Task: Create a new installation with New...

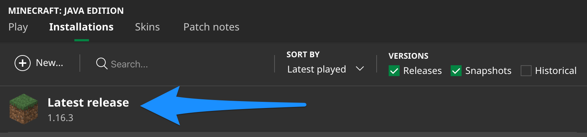Action: pos(39,63)
